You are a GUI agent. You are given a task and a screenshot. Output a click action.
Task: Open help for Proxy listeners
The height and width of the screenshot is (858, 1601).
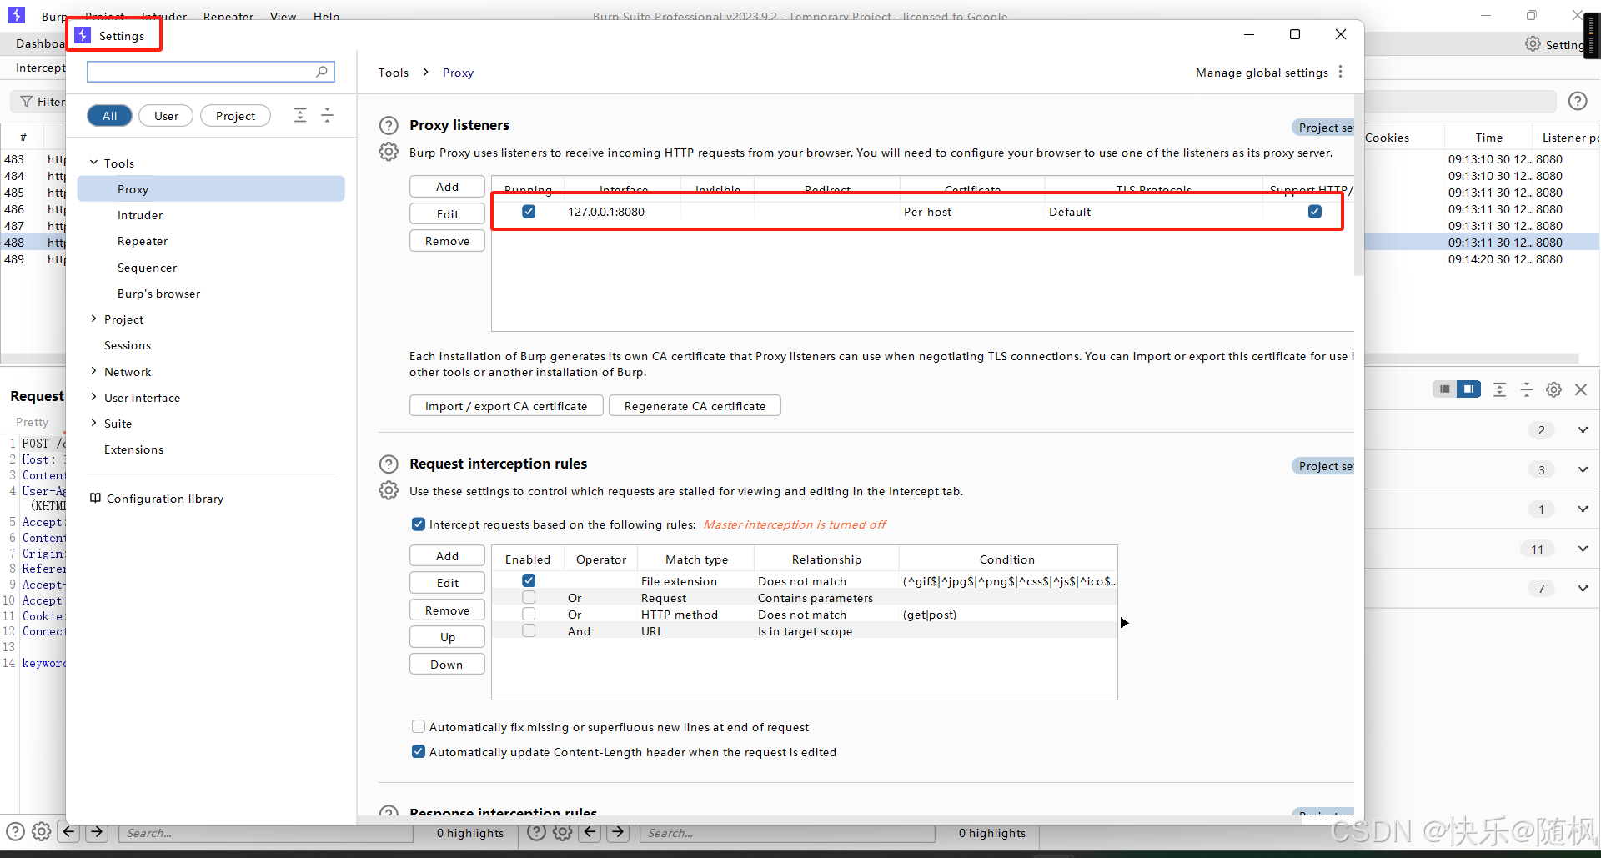[389, 125]
